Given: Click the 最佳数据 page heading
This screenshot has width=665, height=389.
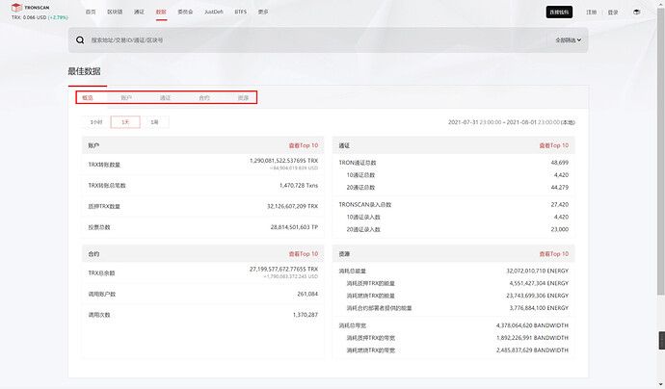Looking at the screenshot, I should [x=85, y=71].
